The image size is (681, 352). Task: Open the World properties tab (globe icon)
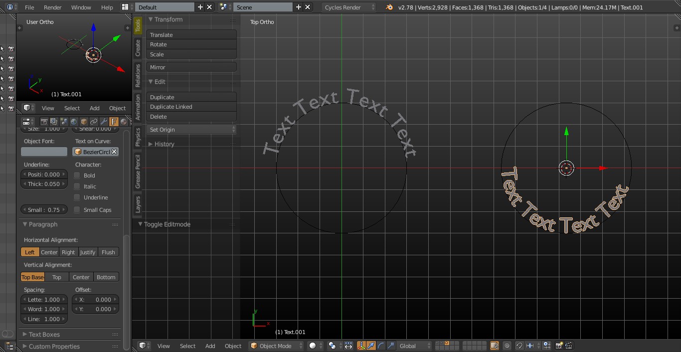pos(74,121)
